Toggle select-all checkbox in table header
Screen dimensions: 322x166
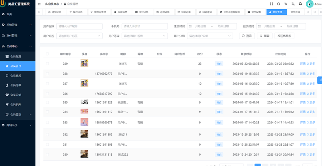pos(48,54)
